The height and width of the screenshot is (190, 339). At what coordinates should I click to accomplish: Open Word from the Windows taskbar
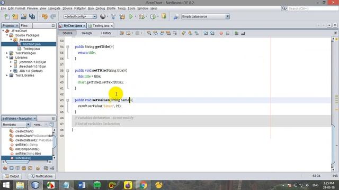tap(82, 185)
